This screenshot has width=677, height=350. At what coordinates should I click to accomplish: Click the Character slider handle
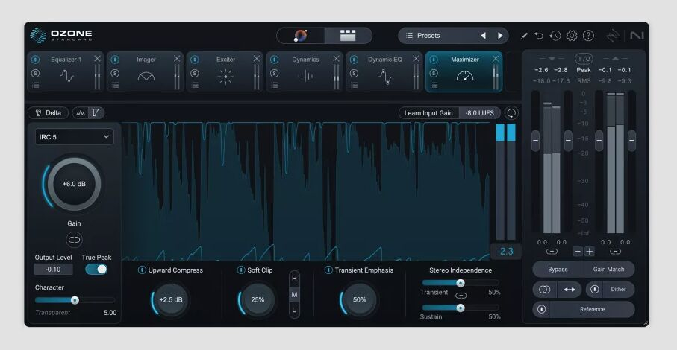[75, 300]
